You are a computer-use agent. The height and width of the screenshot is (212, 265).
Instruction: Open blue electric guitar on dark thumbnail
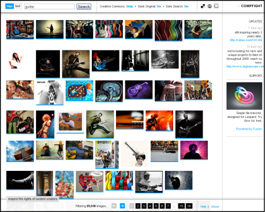[x=105, y=60]
